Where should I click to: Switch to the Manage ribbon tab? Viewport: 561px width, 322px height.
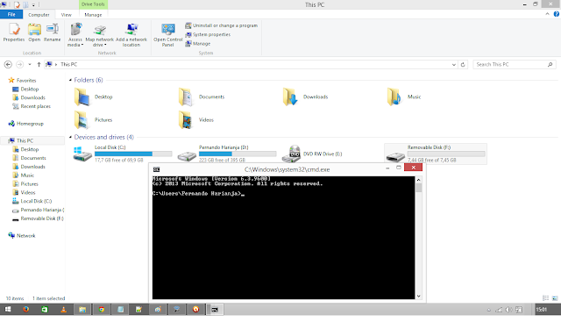[93, 15]
